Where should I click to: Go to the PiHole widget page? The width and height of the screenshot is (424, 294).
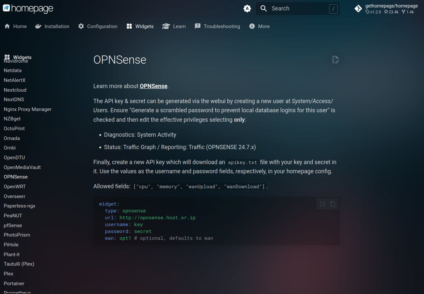point(11,245)
